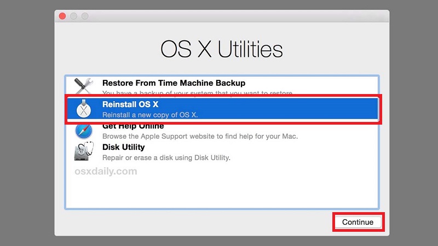
Task: Select Restore From Time Machine Backup
Action: (x=174, y=83)
